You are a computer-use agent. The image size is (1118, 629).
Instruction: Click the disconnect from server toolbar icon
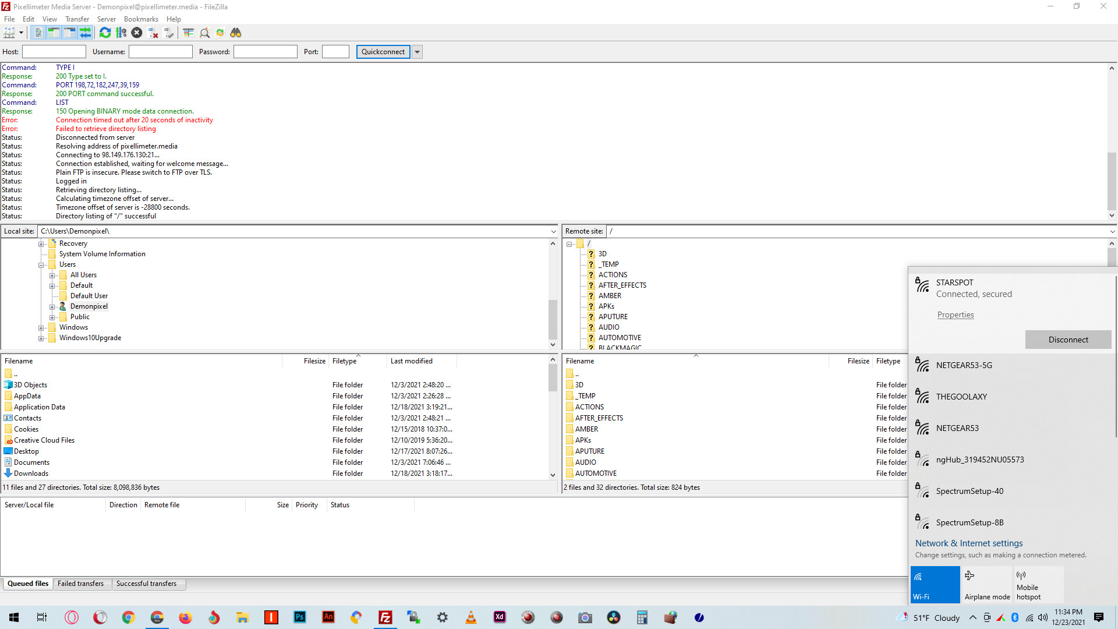[153, 33]
